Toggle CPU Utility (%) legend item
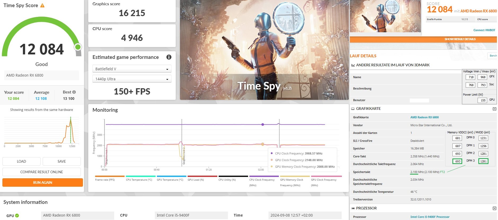This screenshot has width=498, height=220. coord(233,178)
